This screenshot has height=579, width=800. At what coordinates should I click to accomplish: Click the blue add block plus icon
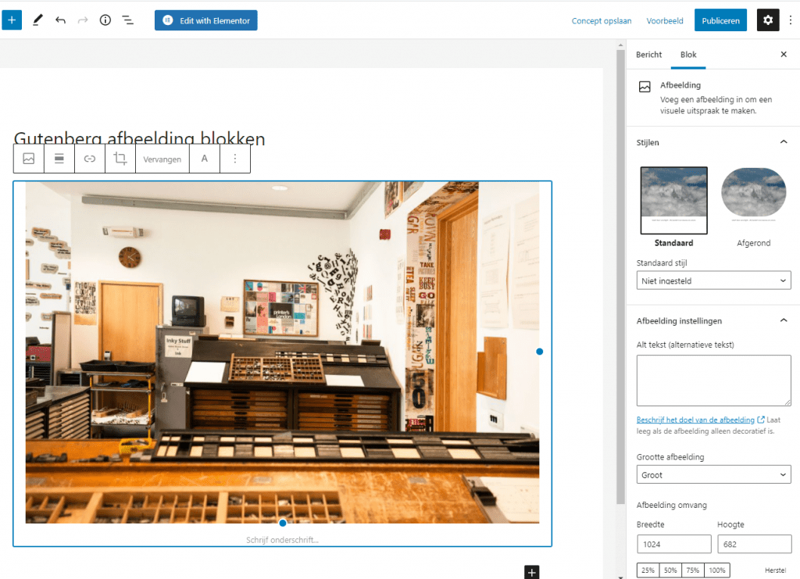click(12, 20)
